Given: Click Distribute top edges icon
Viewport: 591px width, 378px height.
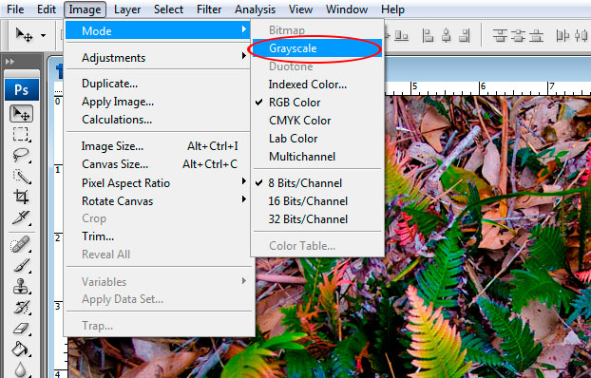Looking at the screenshot, I should click(500, 36).
